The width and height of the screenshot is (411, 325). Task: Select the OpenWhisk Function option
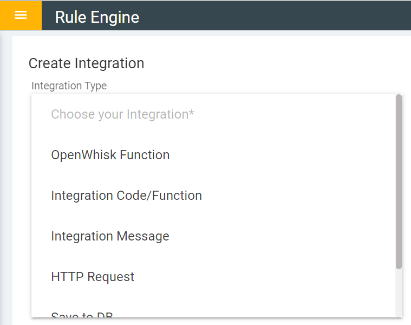110,155
